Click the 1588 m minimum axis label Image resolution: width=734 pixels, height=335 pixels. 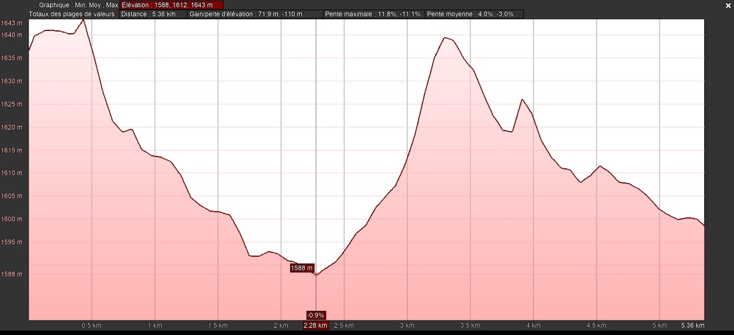click(x=12, y=274)
